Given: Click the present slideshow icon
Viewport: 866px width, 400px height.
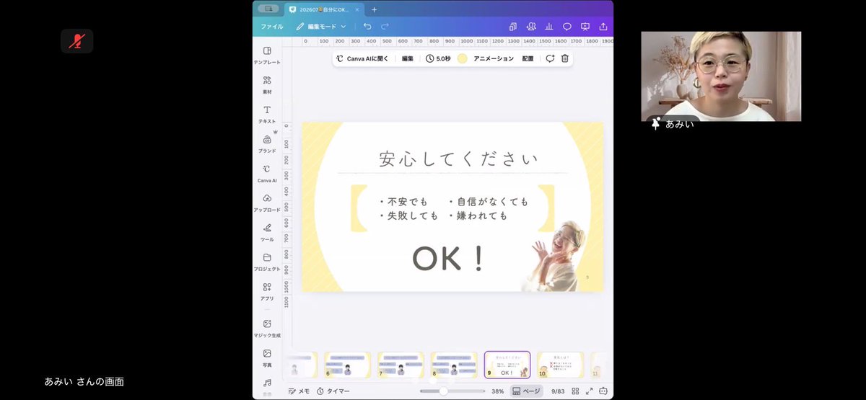Looking at the screenshot, I should click(585, 27).
